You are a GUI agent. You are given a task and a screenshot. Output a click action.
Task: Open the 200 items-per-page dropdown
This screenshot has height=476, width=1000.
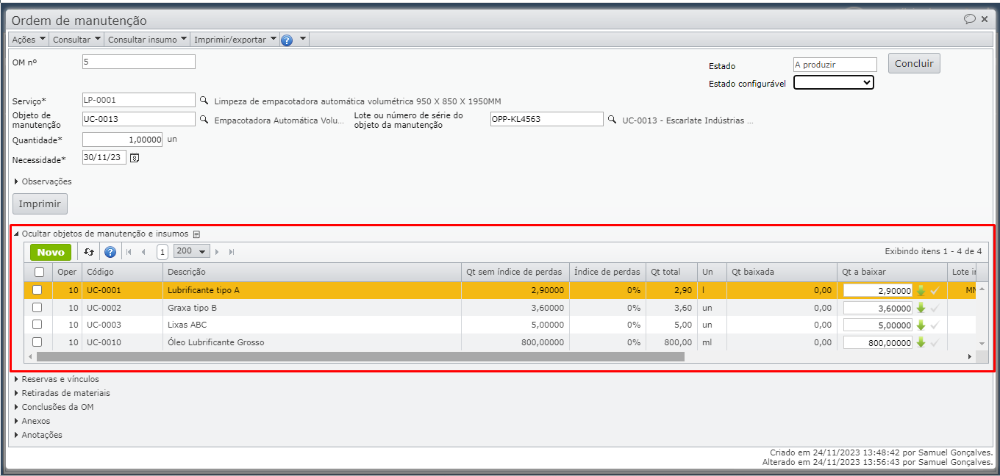click(191, 251)
